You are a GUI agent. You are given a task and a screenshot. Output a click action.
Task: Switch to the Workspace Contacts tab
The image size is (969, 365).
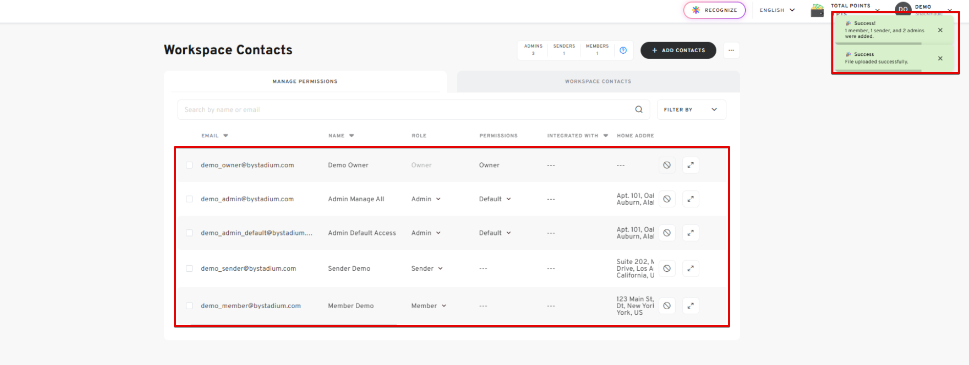[x=598, y=81]
